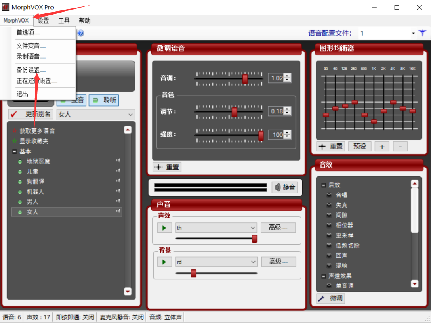Click the 聆听 listen button

tap(104, 100)
